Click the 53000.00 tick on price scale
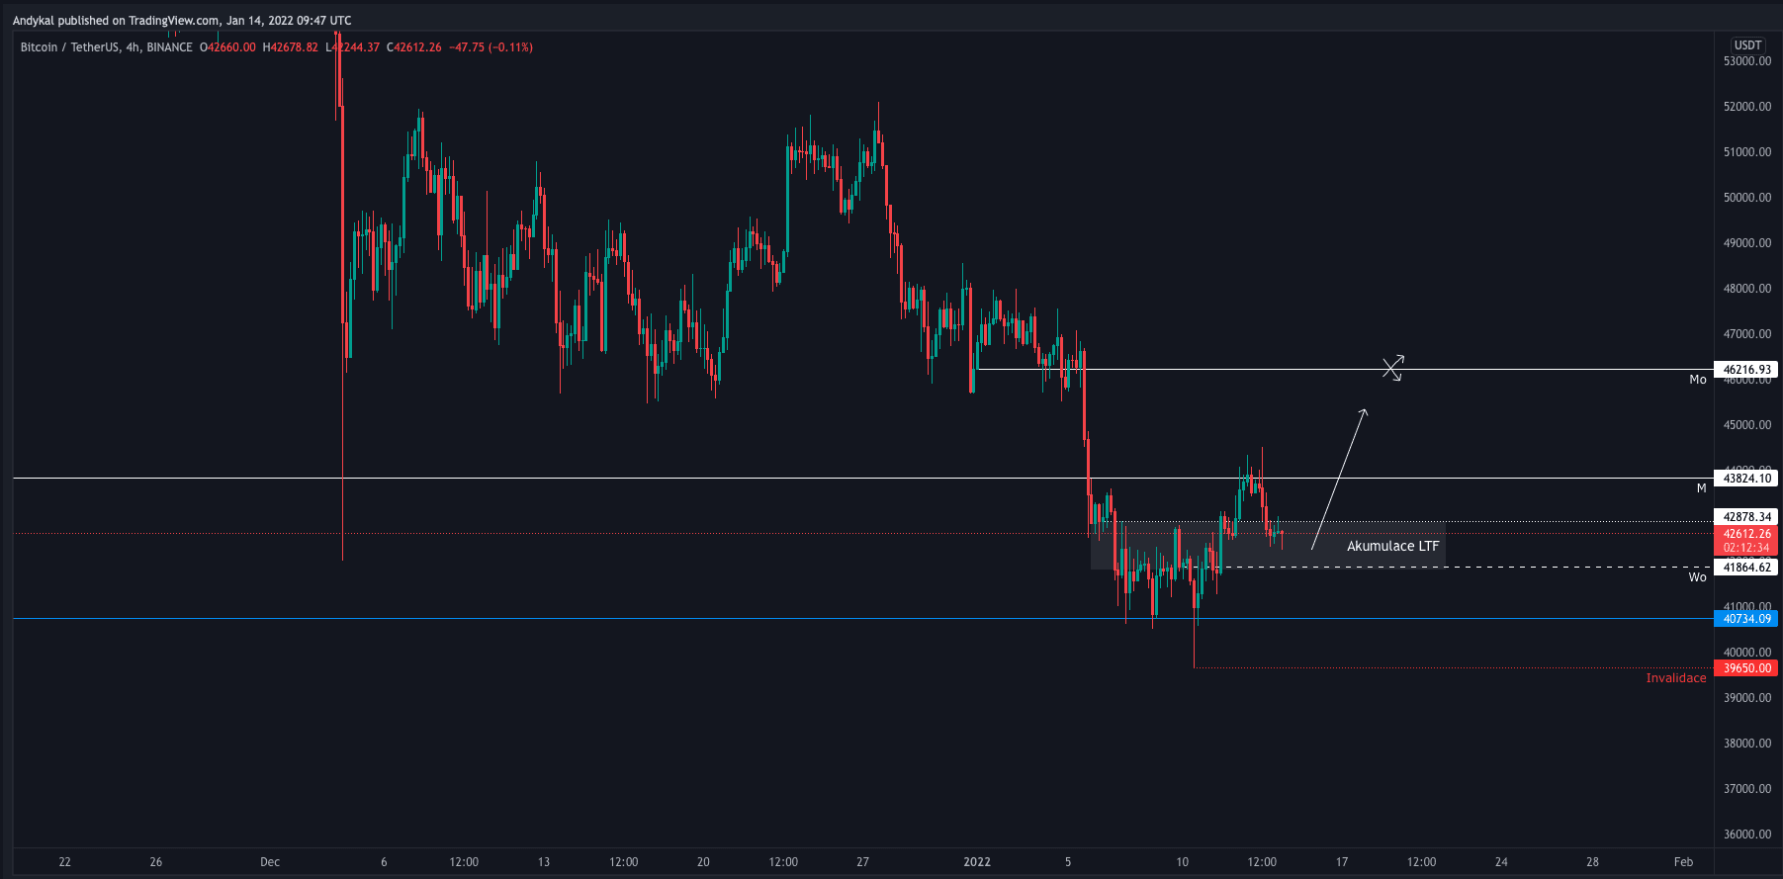 1746,61
